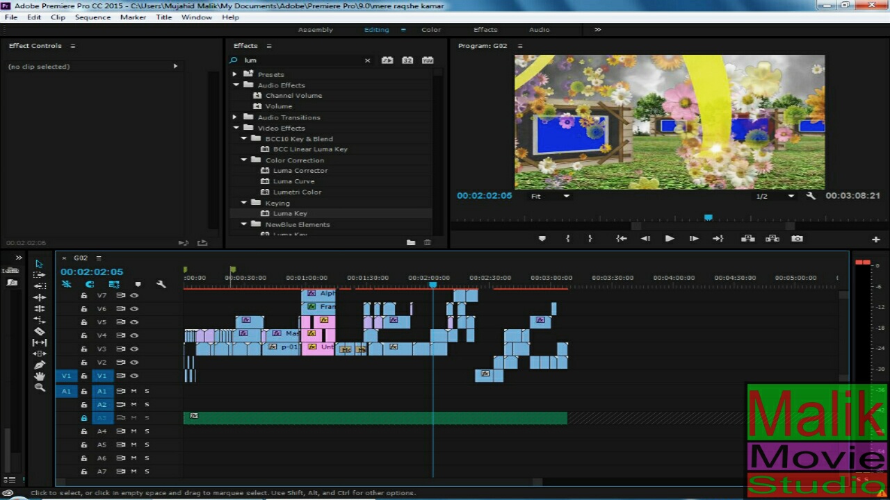Click Mark Out bracket button
The width and height of the screenshot is (890, 500).
tap(590, 238)
